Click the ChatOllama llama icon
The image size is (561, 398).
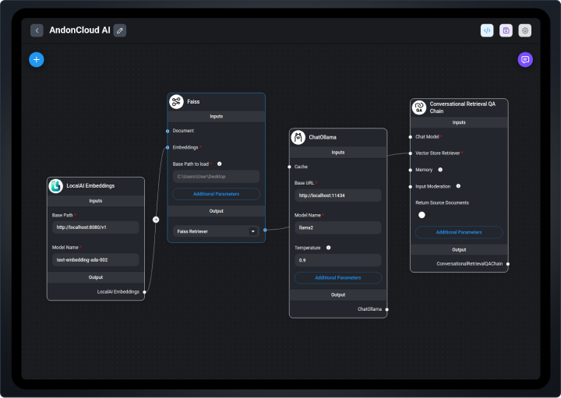pos(298,137)
